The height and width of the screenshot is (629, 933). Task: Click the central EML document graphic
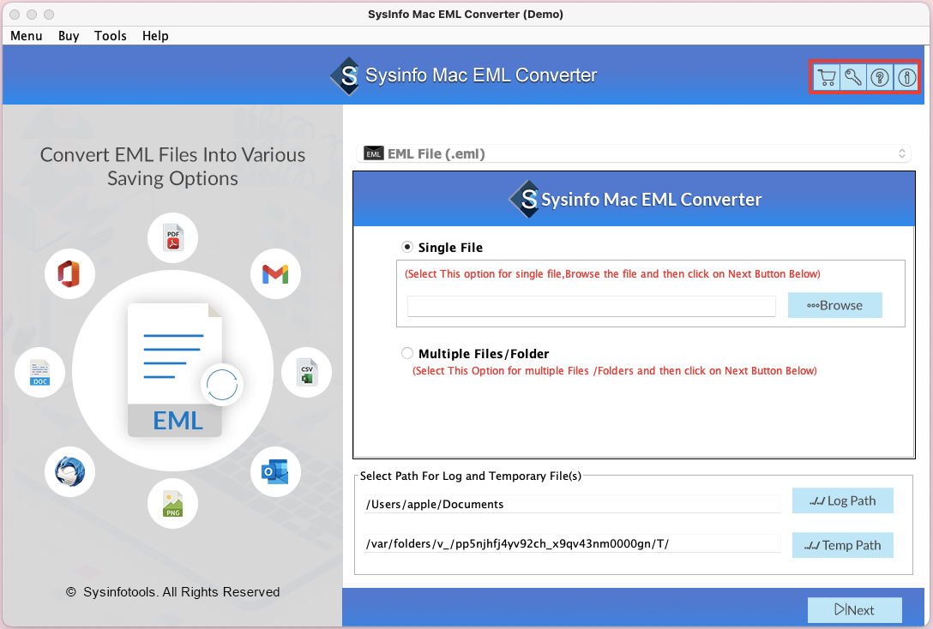175,370
